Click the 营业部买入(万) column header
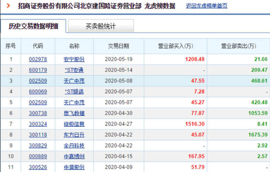The image size is (270, 172). [176, 46]
